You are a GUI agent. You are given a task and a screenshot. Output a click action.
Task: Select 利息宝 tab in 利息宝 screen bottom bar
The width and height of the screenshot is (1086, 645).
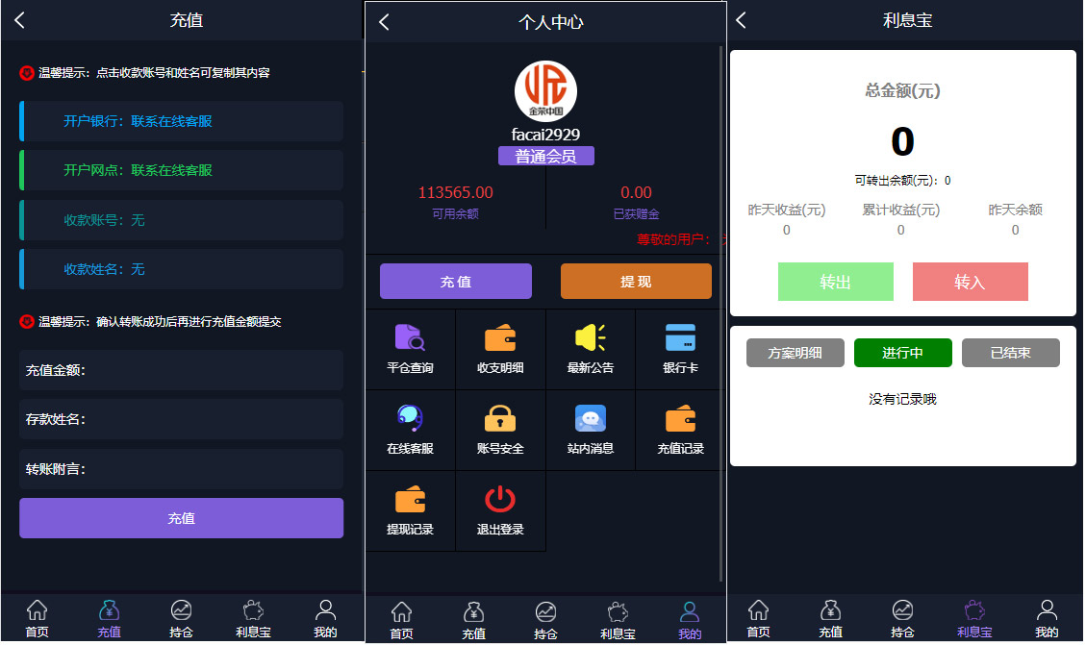click(x=974, y=618)
